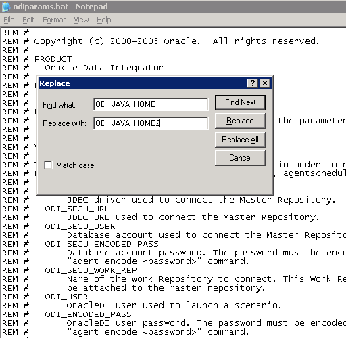Viewport: 346px width, 338px height.
Task: Click the OracleDI user used to launch line
Action: 174,305
